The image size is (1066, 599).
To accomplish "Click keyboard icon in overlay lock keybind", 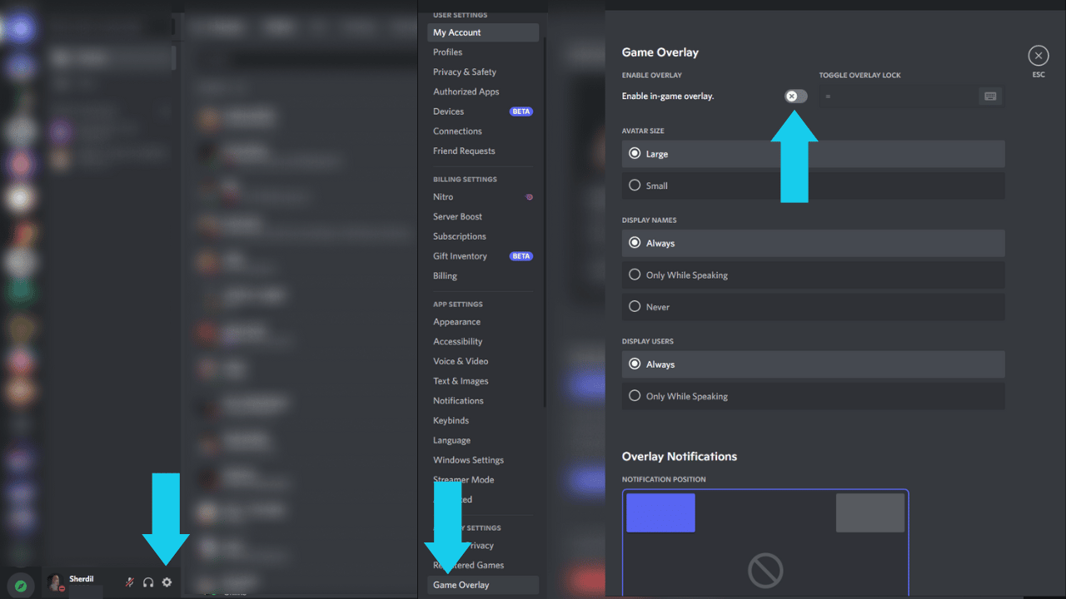I will click(990, 97).
